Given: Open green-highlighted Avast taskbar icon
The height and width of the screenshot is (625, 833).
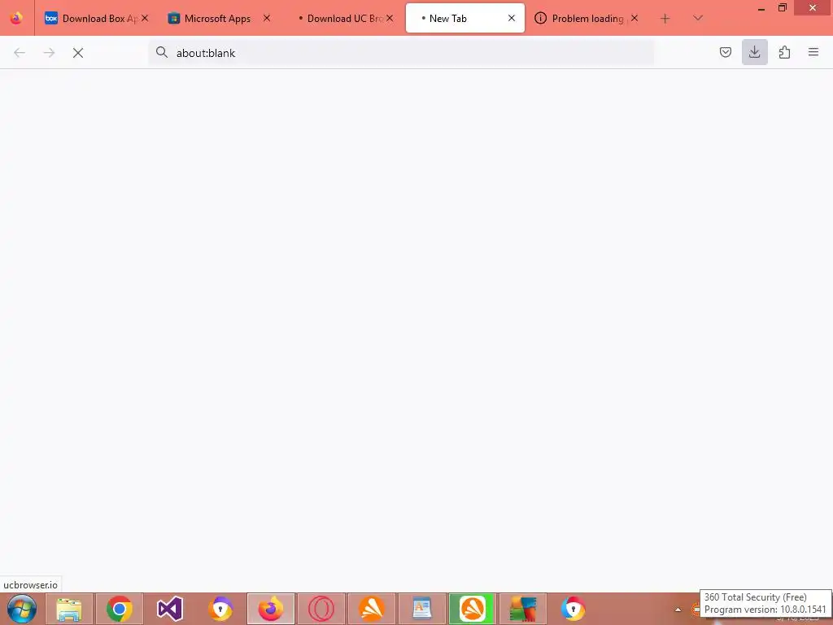Looking at the screenshot, I should click(473, 609).
